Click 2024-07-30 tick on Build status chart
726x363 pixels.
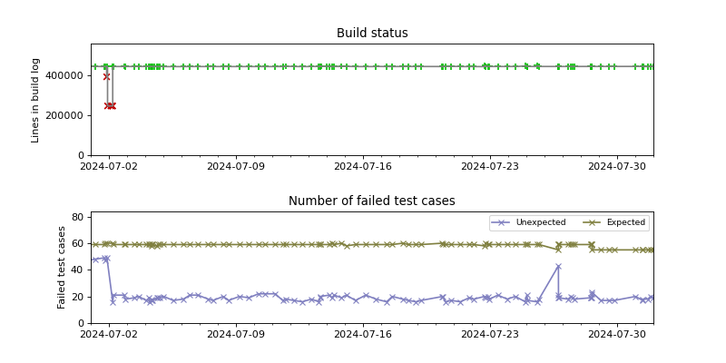tap(617, 166)
